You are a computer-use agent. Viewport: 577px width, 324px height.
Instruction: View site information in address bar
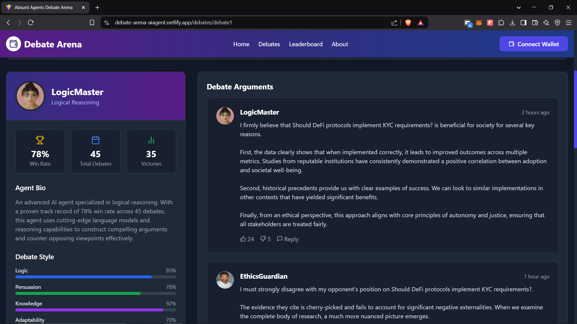pos(107,22)
